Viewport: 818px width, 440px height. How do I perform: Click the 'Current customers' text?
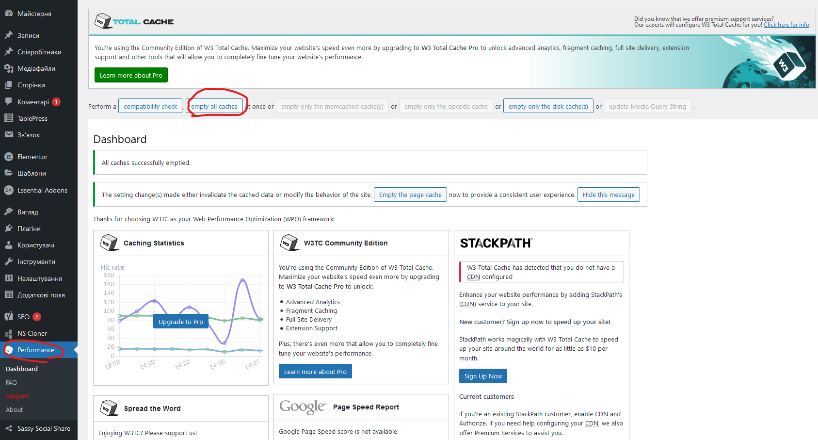click(486, 396)
